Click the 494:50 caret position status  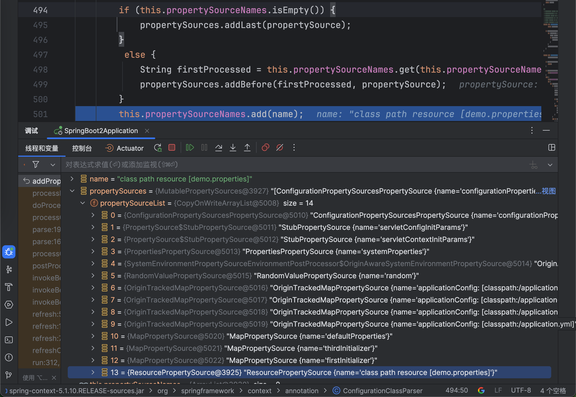click(x=457, y=390)
